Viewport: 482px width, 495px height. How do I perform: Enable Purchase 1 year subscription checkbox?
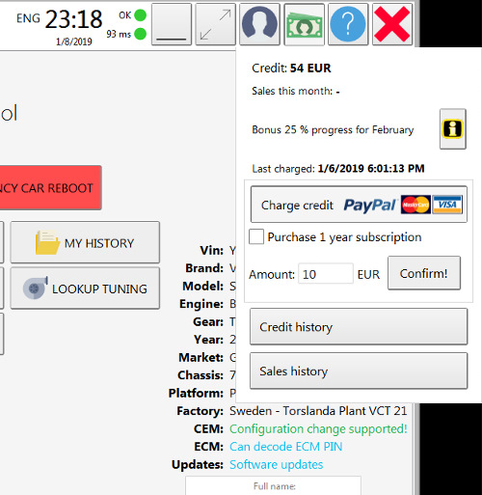pos(256,237)
